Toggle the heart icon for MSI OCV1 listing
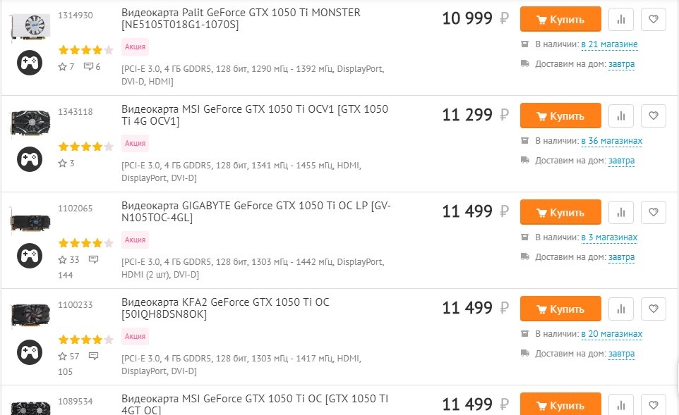Image resolution: width=679 pixels, height=415 pixels. pos(653,116)
